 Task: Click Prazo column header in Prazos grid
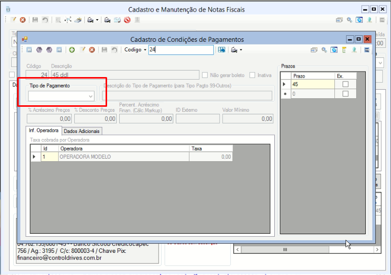(313, 76)
